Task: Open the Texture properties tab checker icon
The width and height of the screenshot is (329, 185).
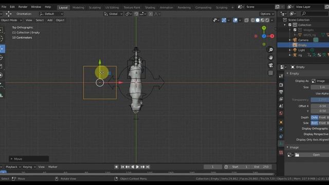Action: click(281, 152)
